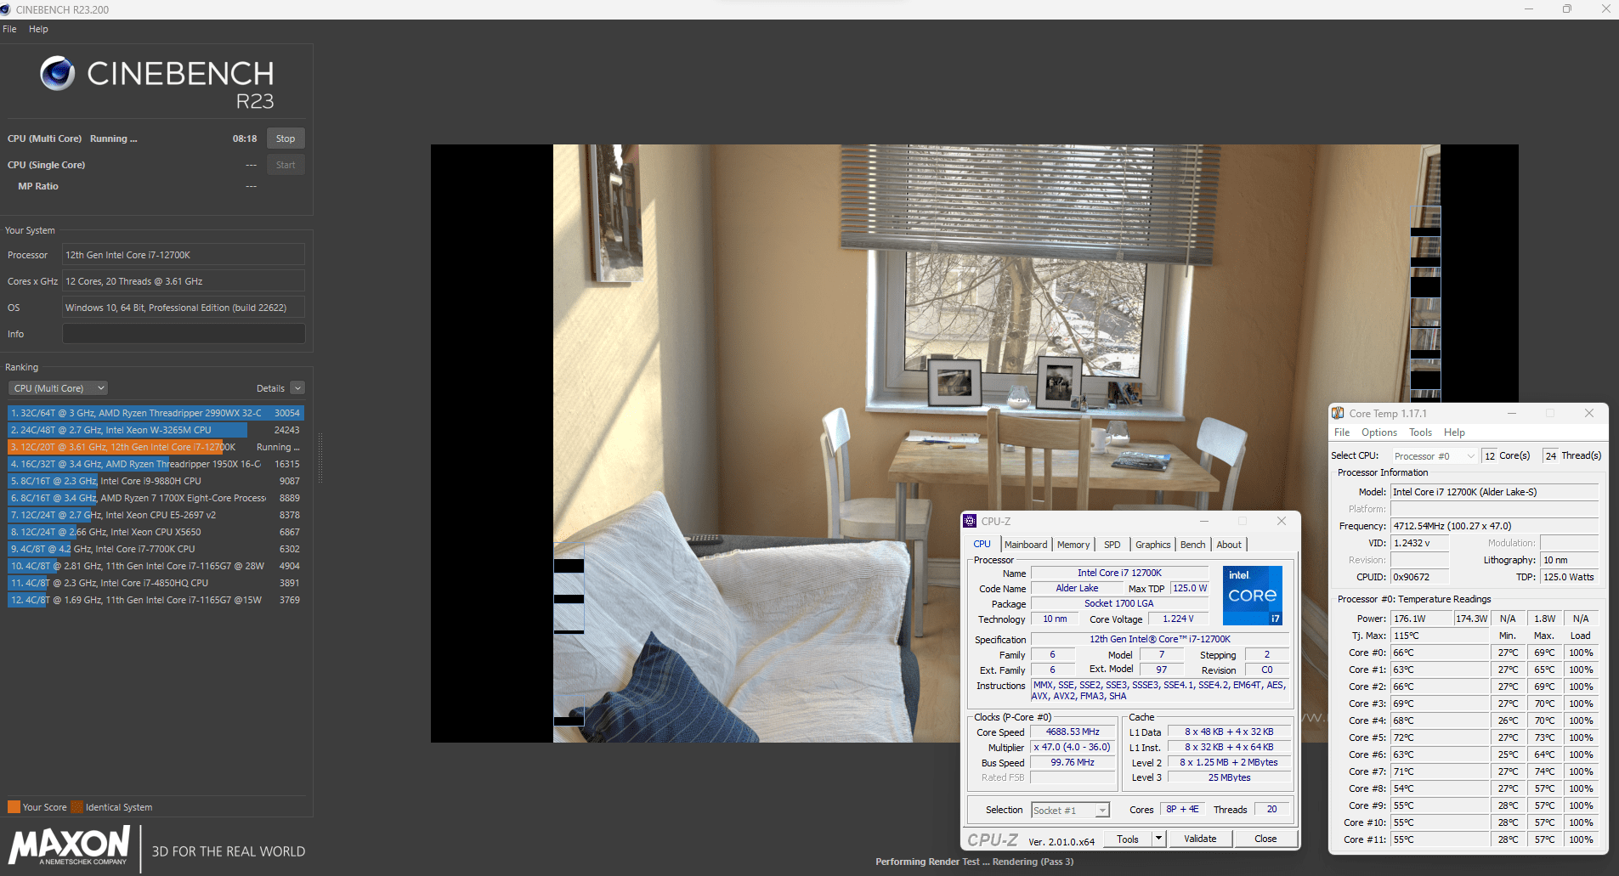
Task: Open the Socket #1 selection dropdown in CPU-Z
Action: (x=1071, y=811)
